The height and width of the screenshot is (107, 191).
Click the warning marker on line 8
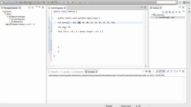49,27
